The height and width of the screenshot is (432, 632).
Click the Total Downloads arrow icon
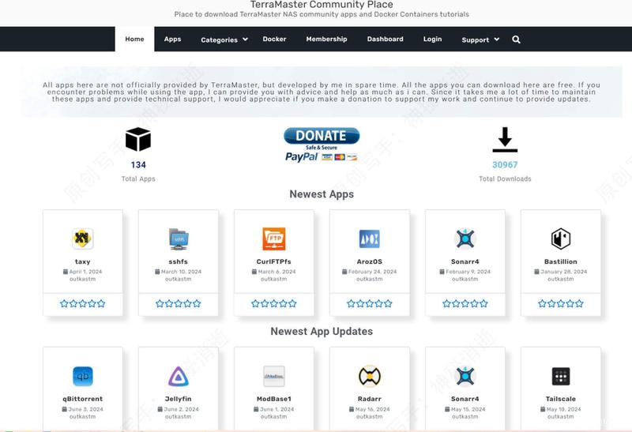pyautogui.click(x=505, y=140)
